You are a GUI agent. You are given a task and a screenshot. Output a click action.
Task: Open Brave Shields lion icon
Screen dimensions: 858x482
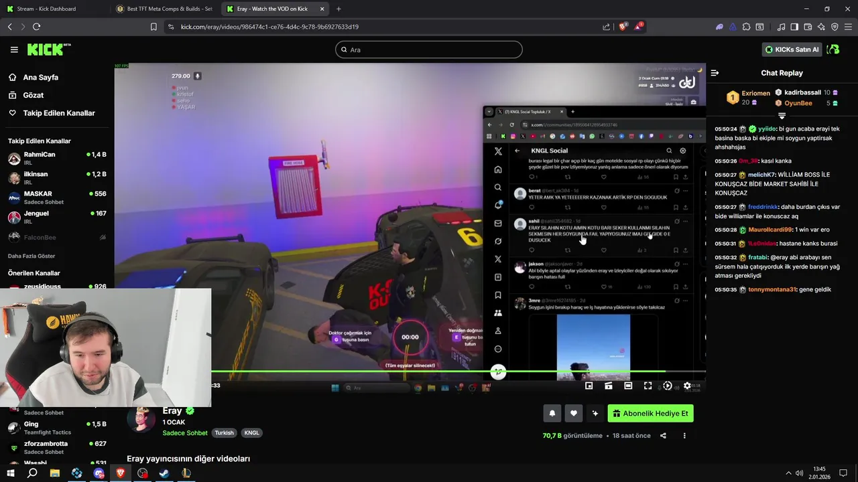(x=623, y=27)
